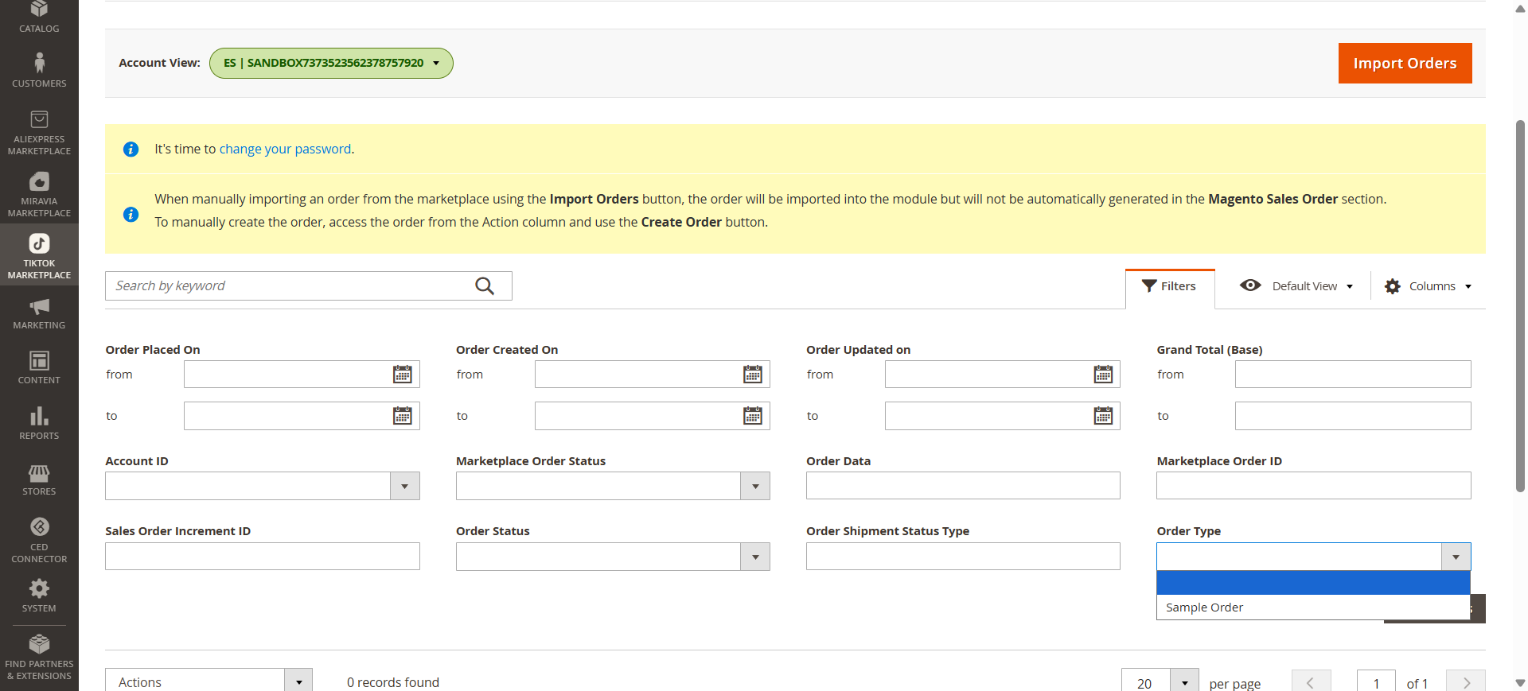Image resolution: width=1528 pixels, height=691 pixels.
Task: Open the Miravia Marketplace sidebar icon
Action: coord(39,194)
